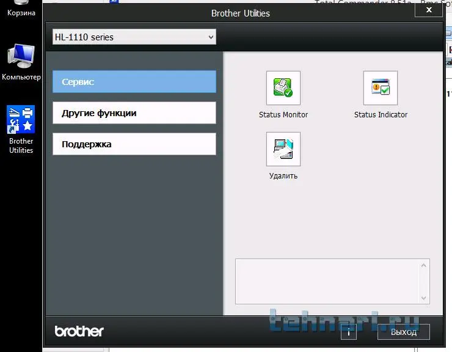Click the Status Indicator label text
Viewport: 452px width, 352px height.
[x=381, y=115]
